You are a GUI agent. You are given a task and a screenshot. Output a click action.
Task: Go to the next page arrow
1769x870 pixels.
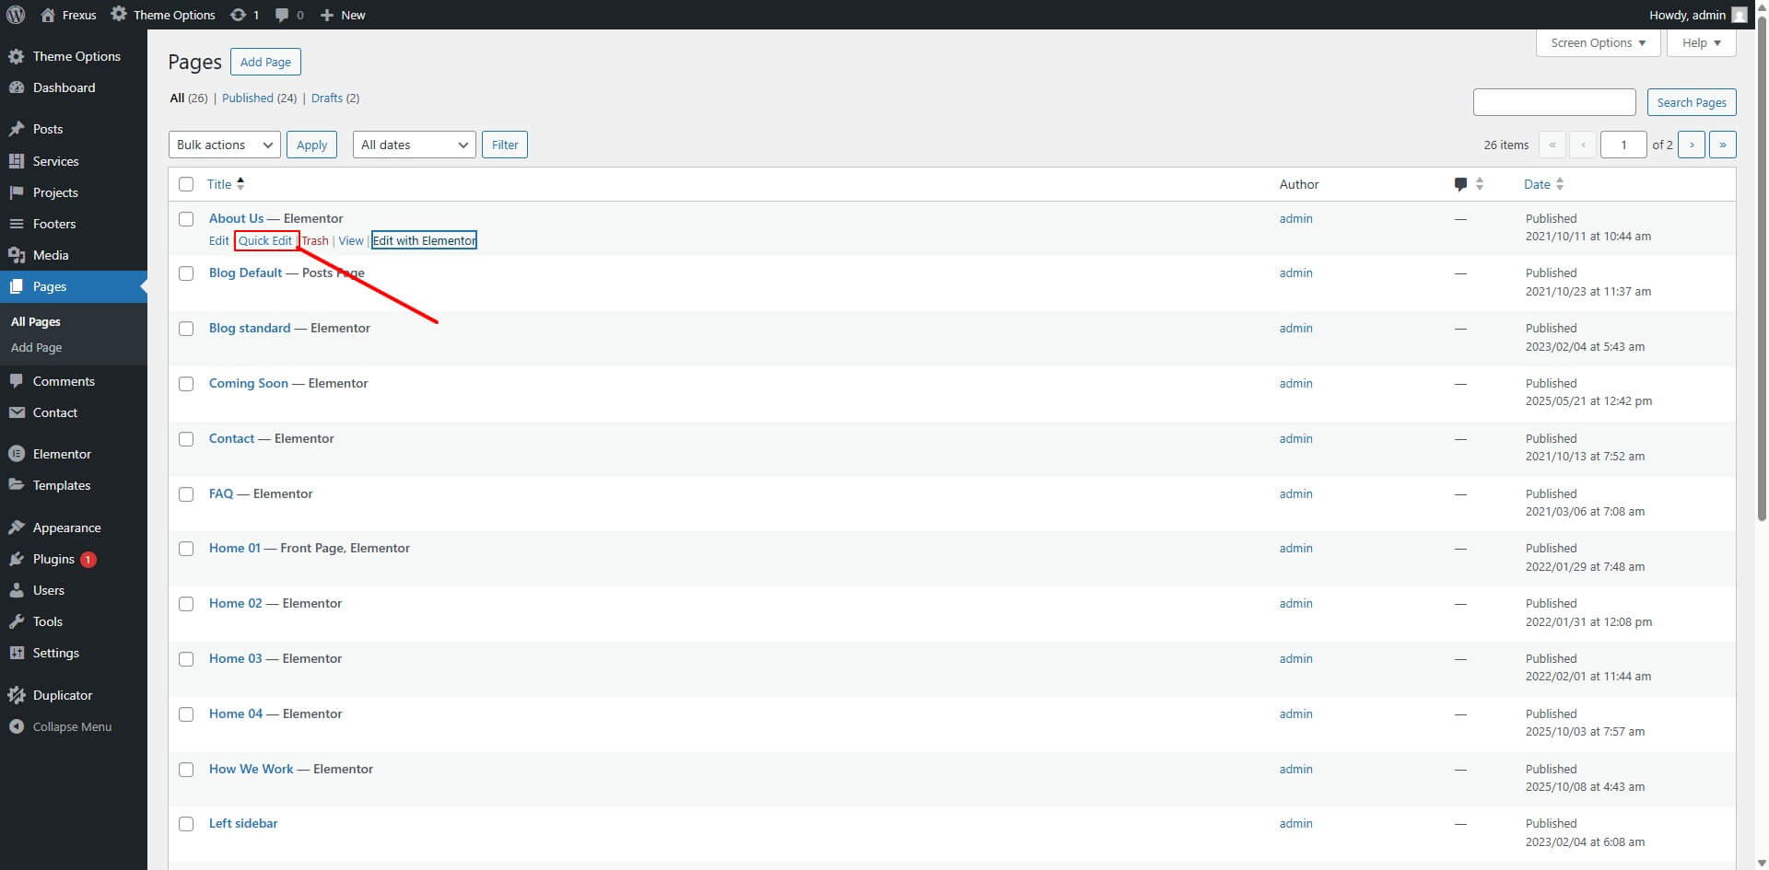1691,145
